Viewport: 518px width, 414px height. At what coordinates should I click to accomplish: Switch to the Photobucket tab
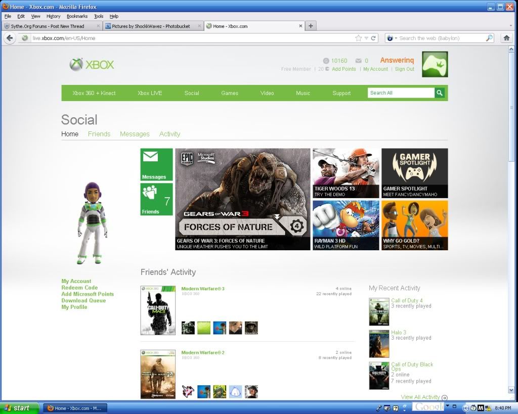(153, 26)
